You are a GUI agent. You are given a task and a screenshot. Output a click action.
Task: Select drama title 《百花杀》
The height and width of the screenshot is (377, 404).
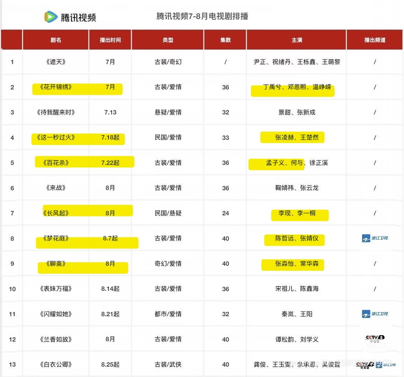pyautogui.click(x=56, y=163)
